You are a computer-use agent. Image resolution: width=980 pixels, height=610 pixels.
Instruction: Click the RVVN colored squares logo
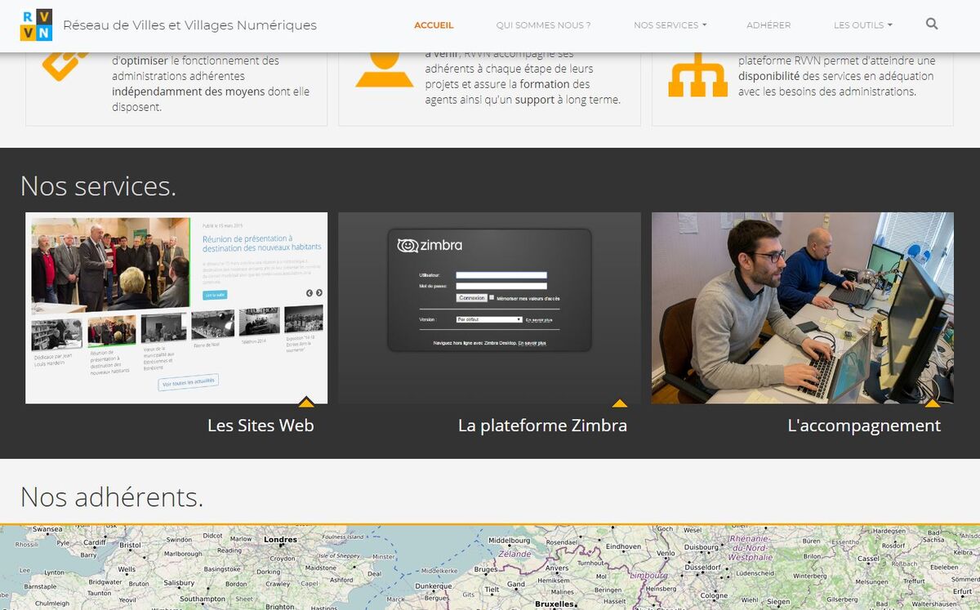36,24
